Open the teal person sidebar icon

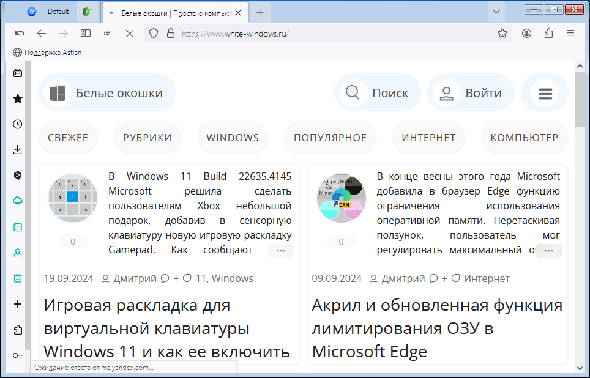[x=18, y=253]
